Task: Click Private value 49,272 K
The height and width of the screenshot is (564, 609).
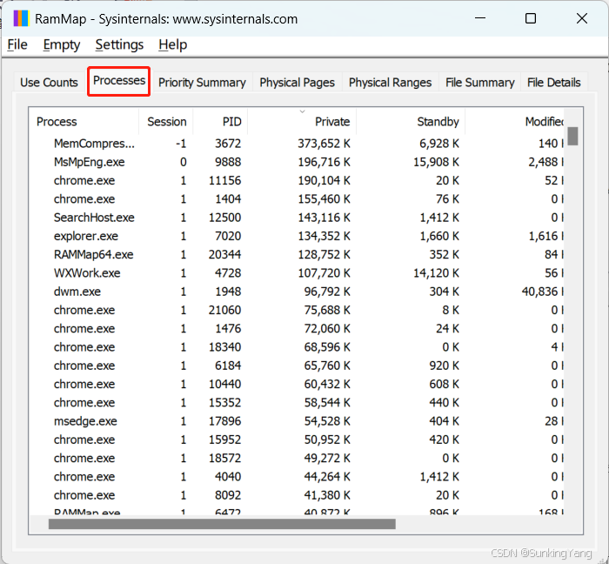Action: [327, 458]
